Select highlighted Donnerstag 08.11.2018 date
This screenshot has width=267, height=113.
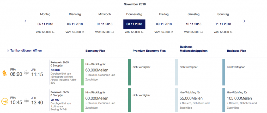click(134, 24)
